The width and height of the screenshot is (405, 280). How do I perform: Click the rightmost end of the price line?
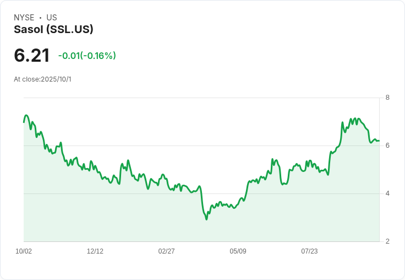coord(379,141)
